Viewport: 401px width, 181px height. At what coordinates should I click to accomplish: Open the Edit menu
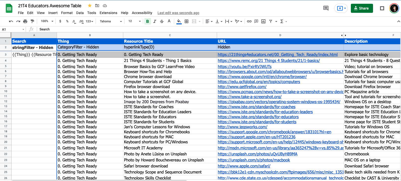point(30,13)
